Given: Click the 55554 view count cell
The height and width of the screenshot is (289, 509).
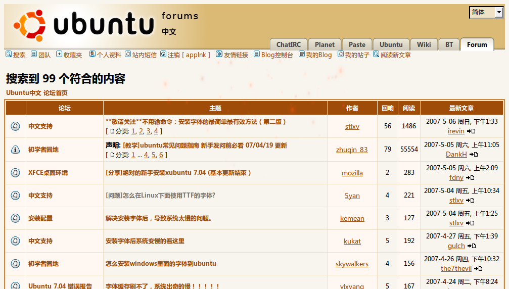Looking at the screenshot, I should [x=409, y=149].
